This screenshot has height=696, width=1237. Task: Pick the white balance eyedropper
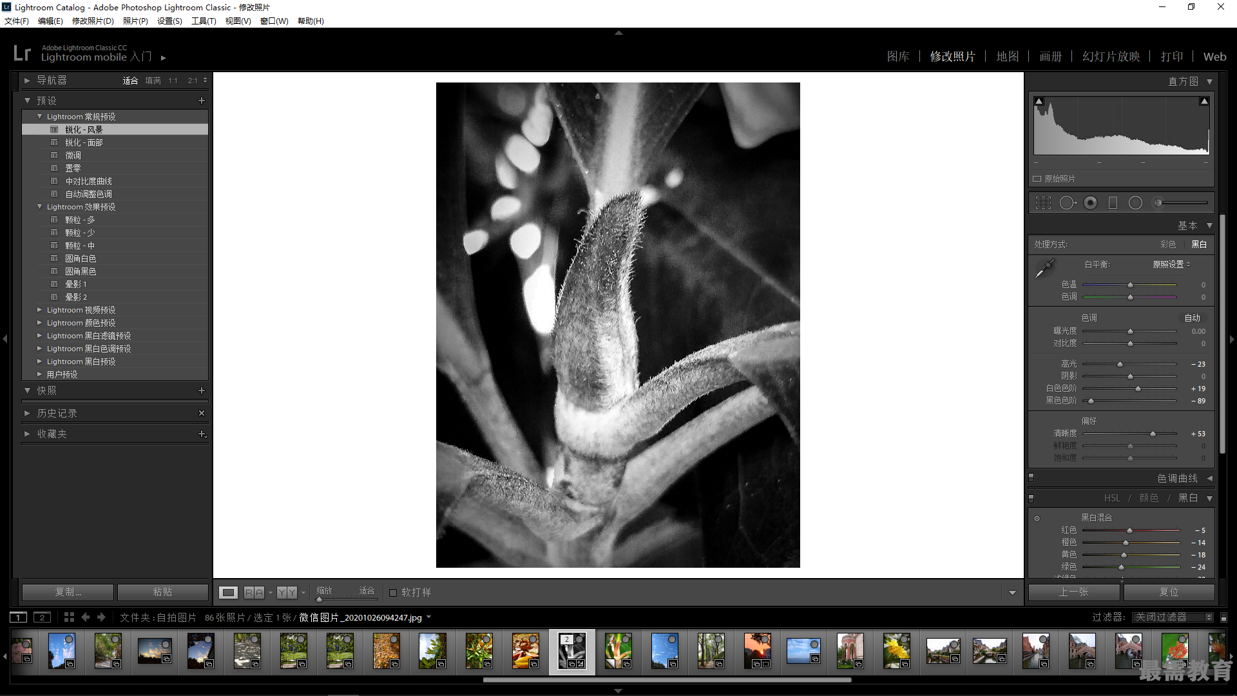pyautogui.click(x=1044, y=268)
